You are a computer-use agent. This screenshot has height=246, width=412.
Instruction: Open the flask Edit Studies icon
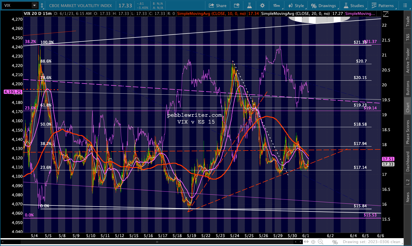[x=249, y=5]
